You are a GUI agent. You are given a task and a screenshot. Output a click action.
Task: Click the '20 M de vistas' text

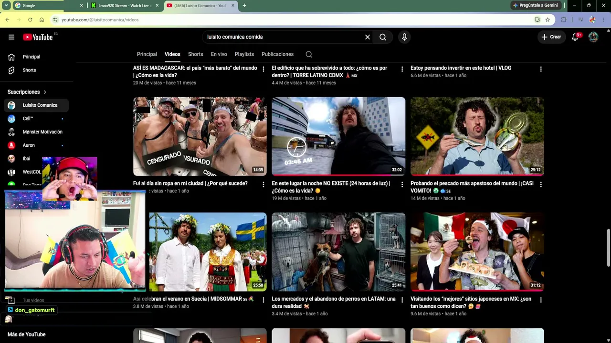148,83
